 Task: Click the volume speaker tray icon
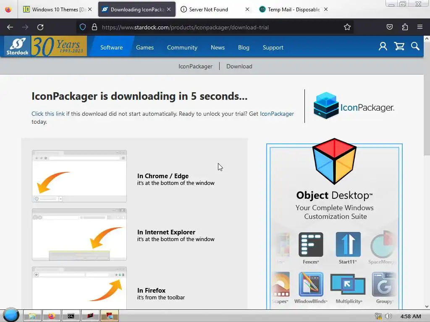pos(388,316)
